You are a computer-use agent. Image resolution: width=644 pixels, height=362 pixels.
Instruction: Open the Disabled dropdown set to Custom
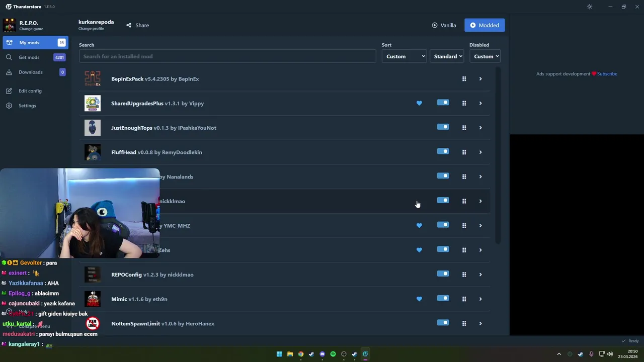pos(485,56)
